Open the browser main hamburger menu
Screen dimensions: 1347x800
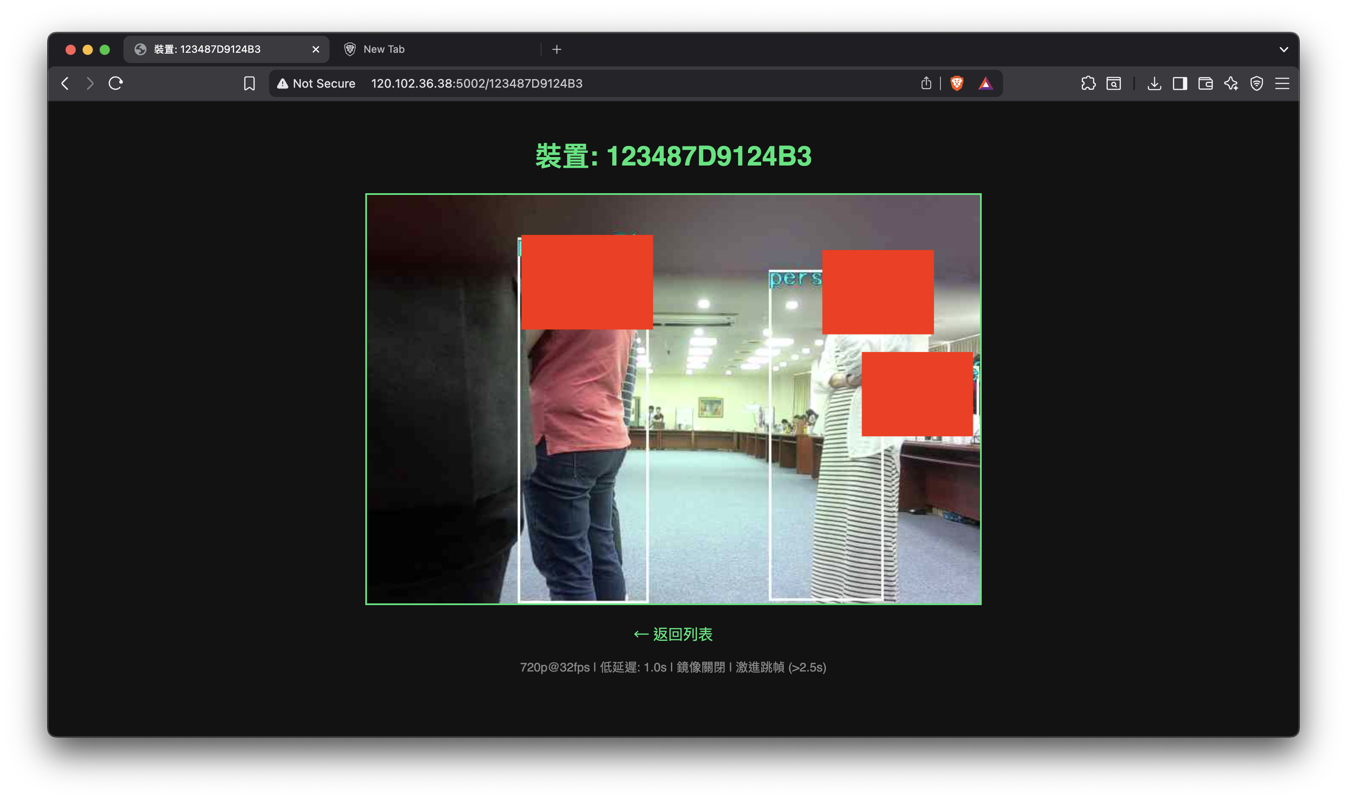1282,83
